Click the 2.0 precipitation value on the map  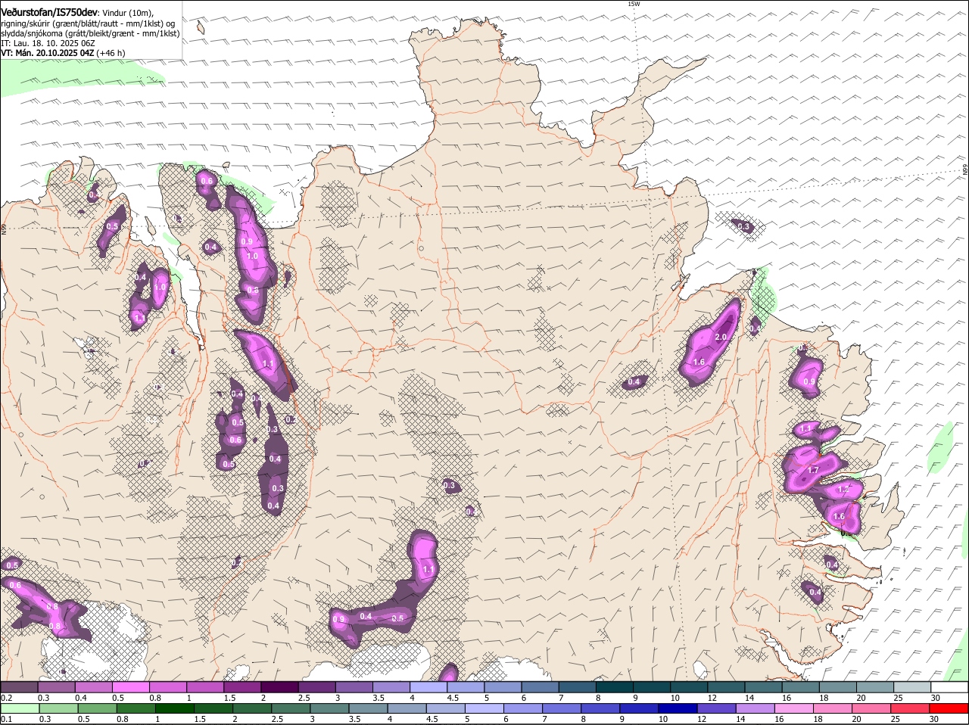click(x=721, y=337)
